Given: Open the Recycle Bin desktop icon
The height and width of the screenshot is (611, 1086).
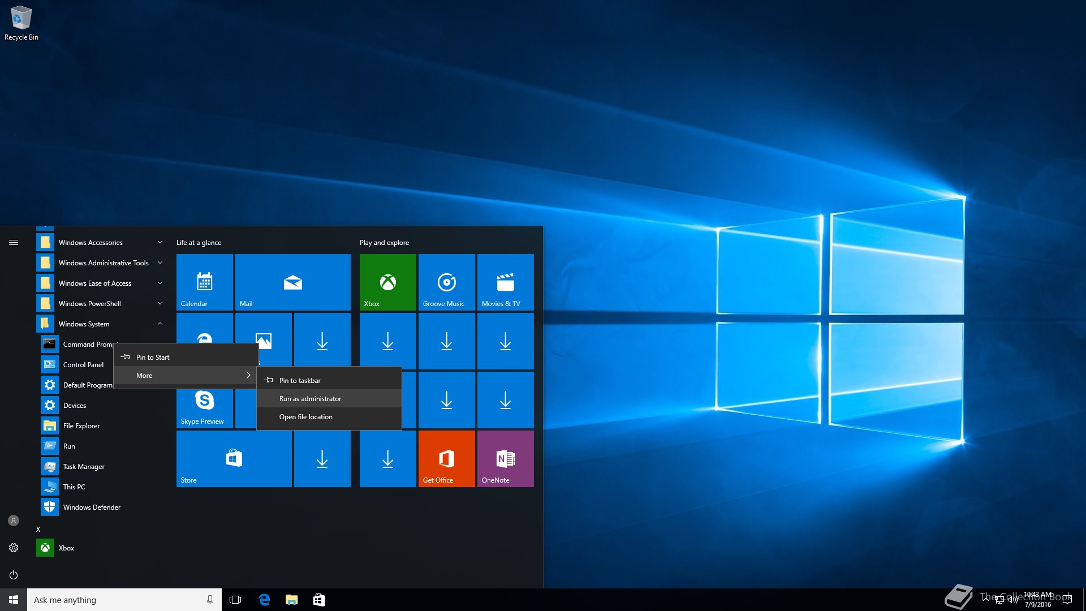Looking at the screenshot, I should click(21, 24).
